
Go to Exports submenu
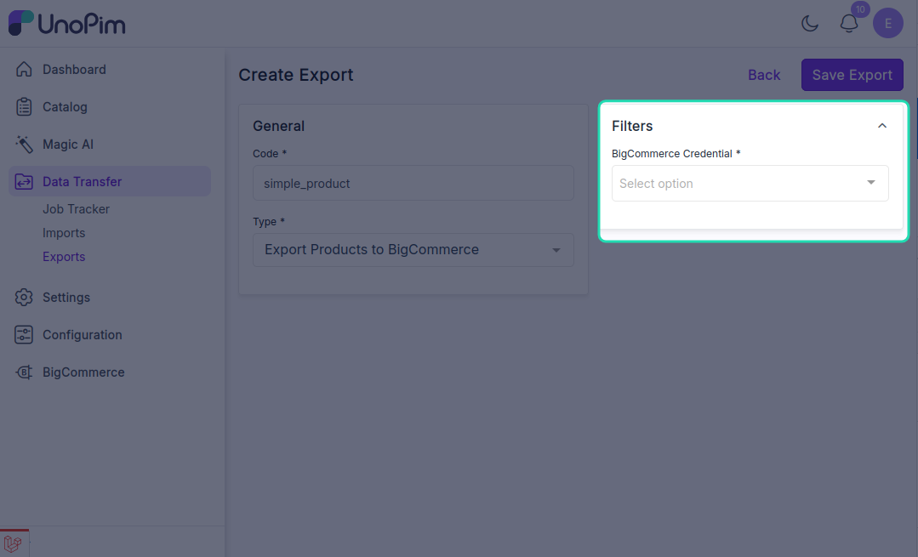(x=64, y=257)
